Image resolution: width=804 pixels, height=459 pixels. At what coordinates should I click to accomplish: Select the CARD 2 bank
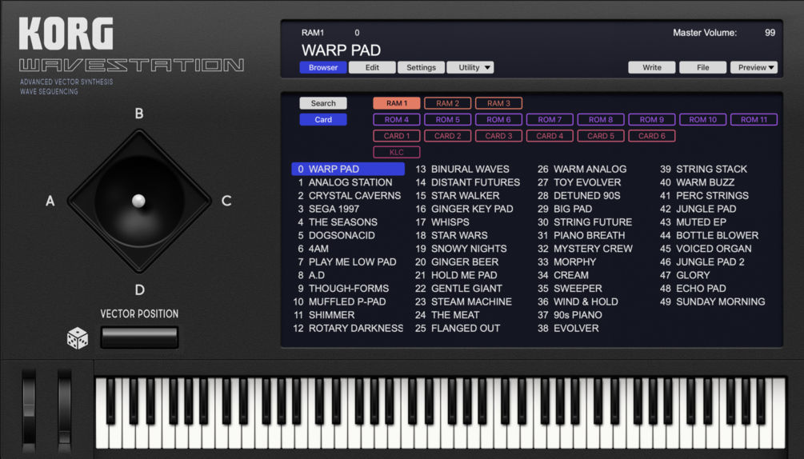click(x=448, y=136)
